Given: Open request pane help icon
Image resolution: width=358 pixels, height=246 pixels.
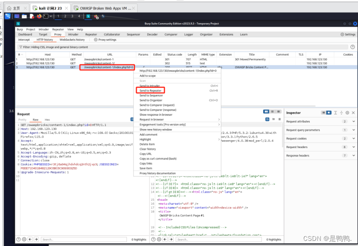Looking at the screenshot, I should click(19, 240).
